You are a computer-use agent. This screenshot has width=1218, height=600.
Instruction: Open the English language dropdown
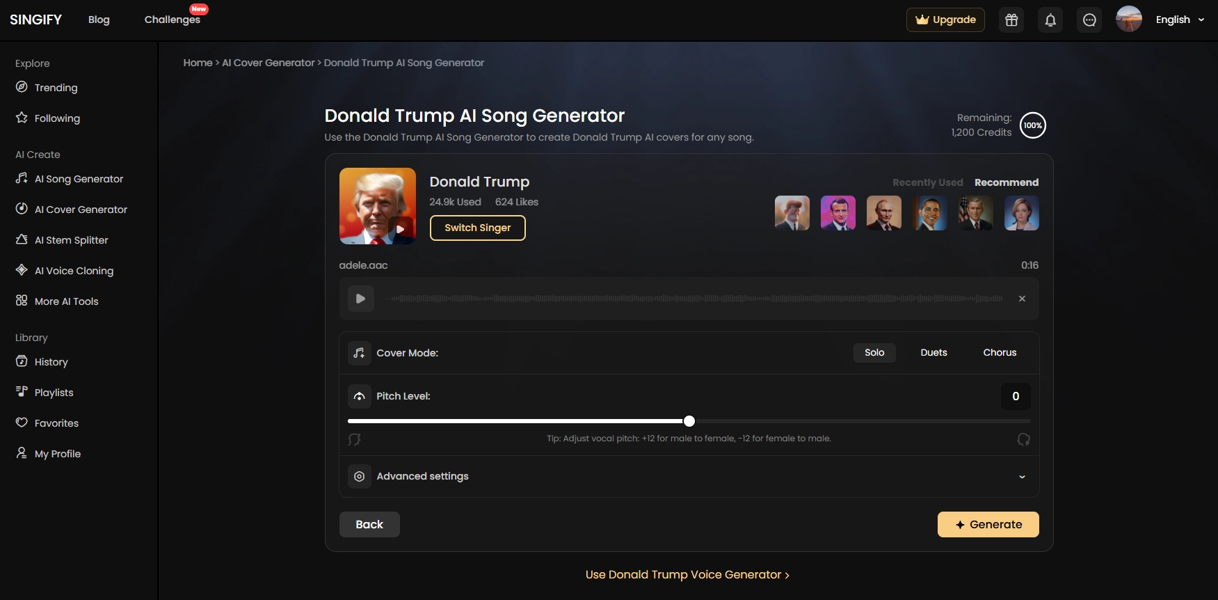click(1180, 19)
